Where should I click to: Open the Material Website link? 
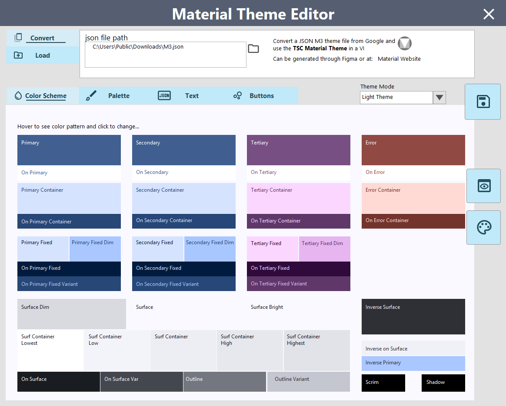click(399, 59)
